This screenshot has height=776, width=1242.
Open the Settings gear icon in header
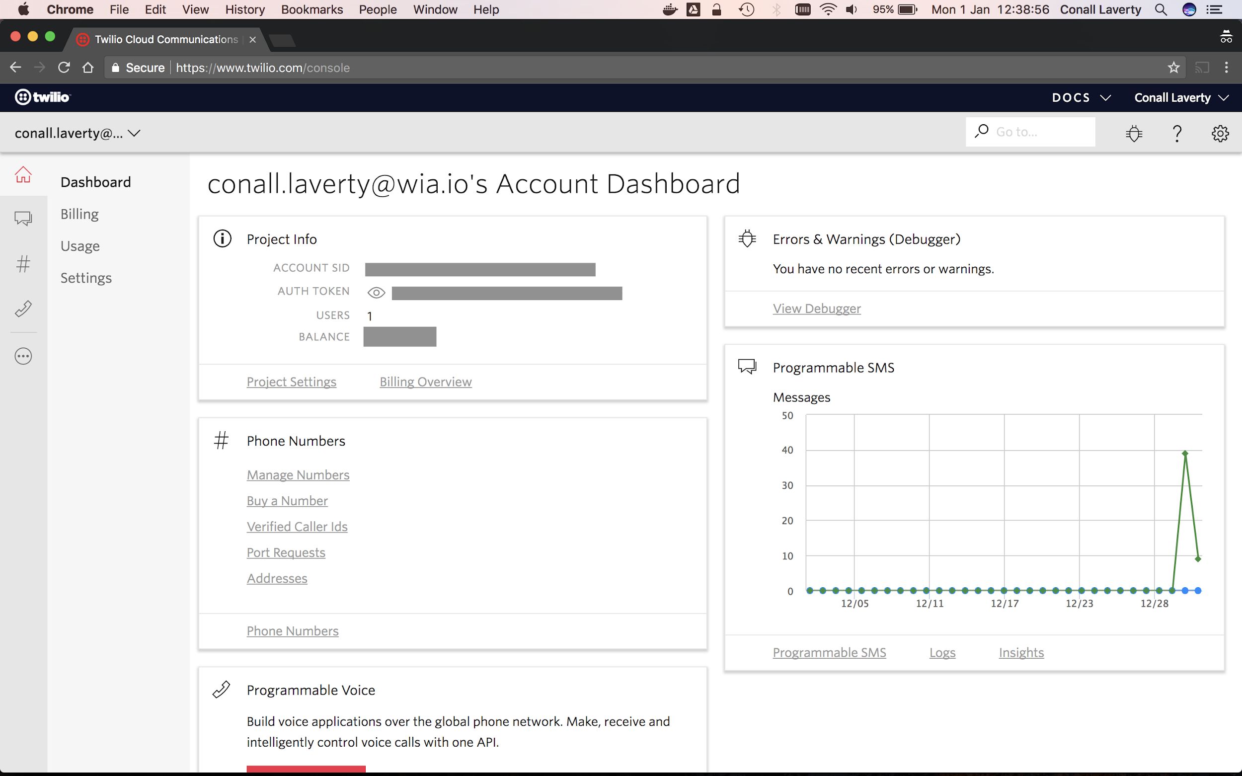tap(1220, 133)
